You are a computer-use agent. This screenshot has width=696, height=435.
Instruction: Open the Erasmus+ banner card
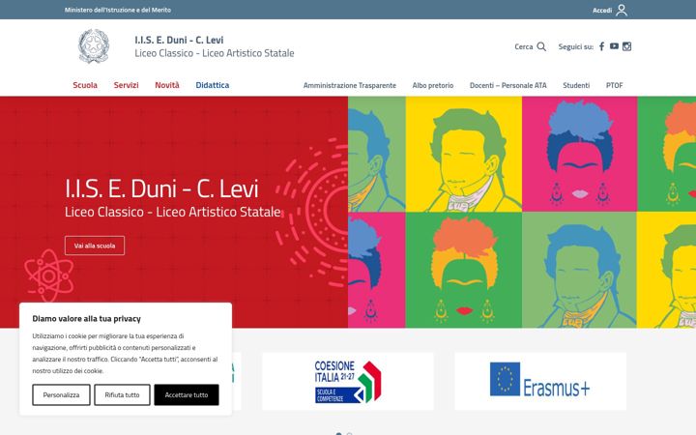pos(540,382)
